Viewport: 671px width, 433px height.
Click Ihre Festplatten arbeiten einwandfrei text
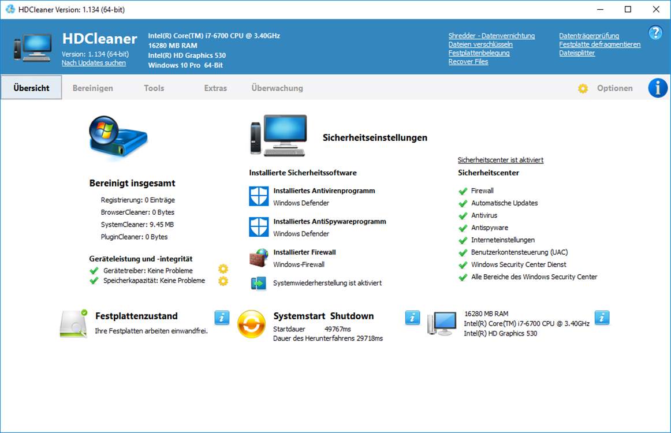[151, 331]
